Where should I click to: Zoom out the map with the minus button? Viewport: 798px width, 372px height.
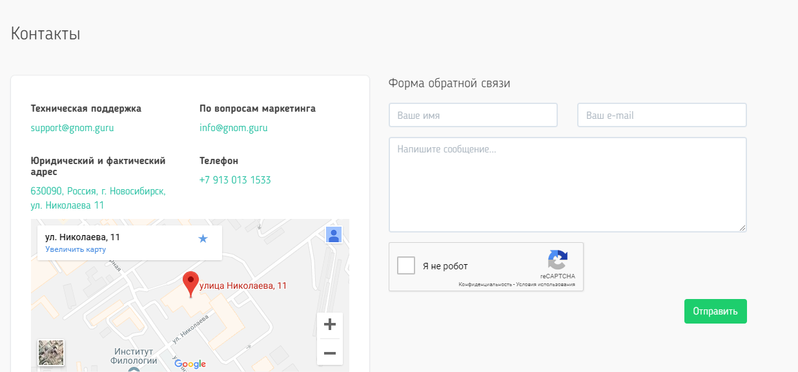330,353
